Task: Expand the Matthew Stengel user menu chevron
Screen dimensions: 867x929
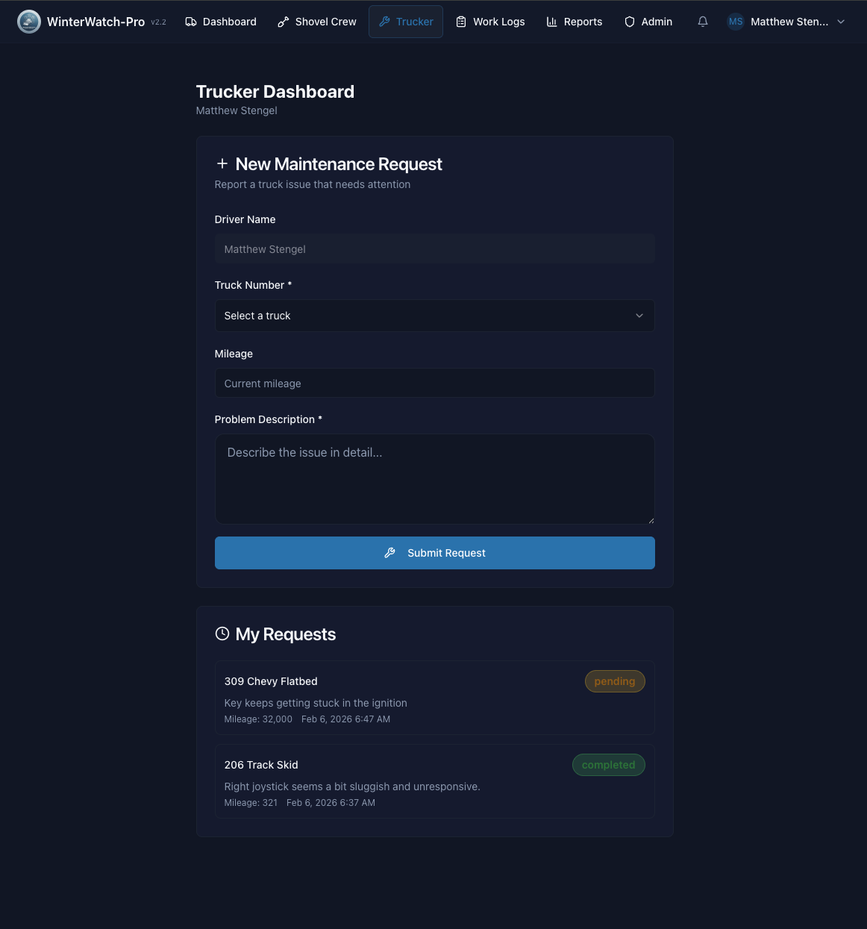Action: tap(841, 22)
